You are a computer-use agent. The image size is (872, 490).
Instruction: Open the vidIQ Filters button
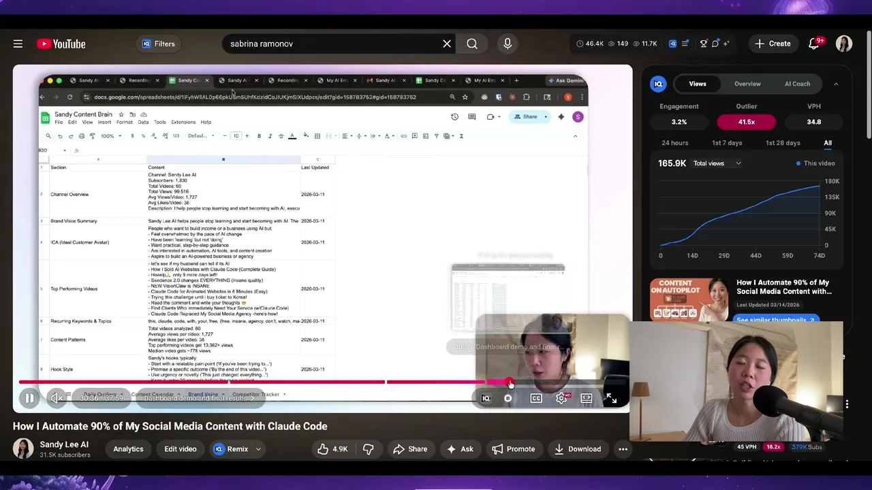click(158, 44)
